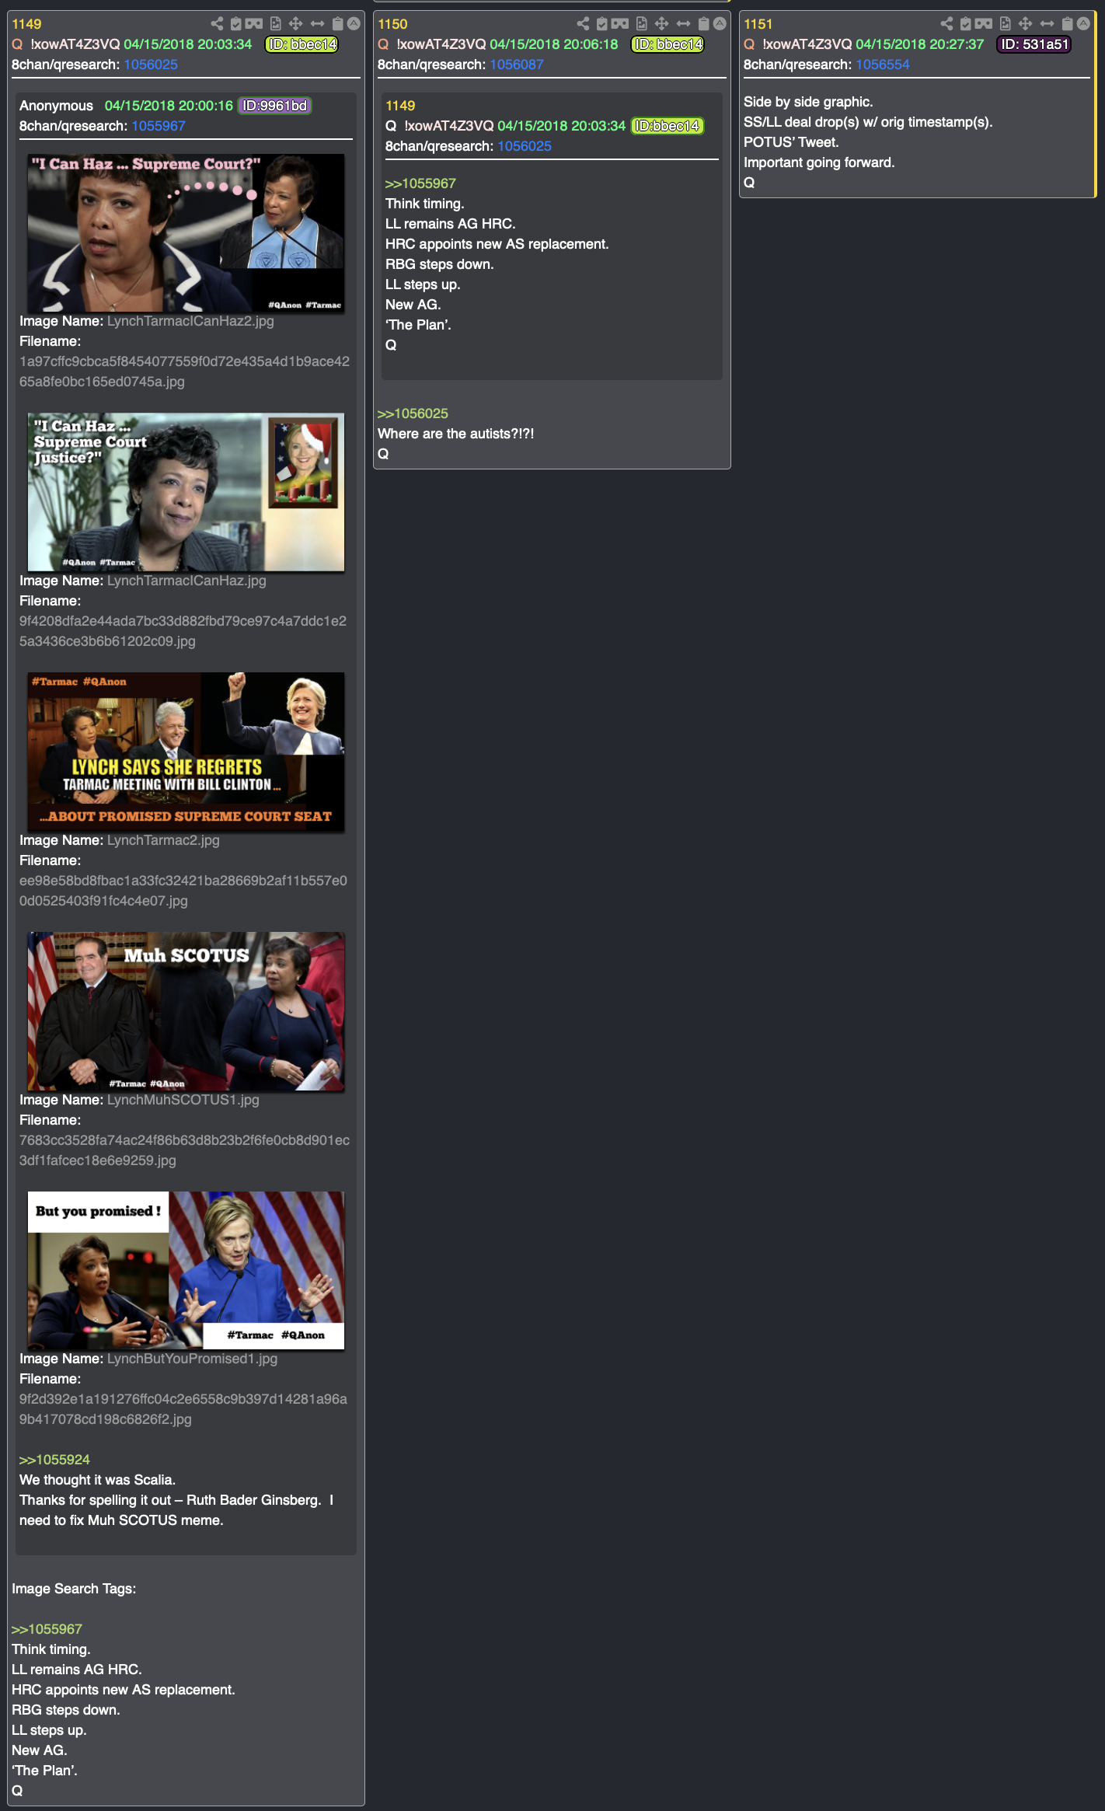The image size is (1105, 1811).
Task: Click the 'Image Search Tags:' label
Action: point(74,1589)
